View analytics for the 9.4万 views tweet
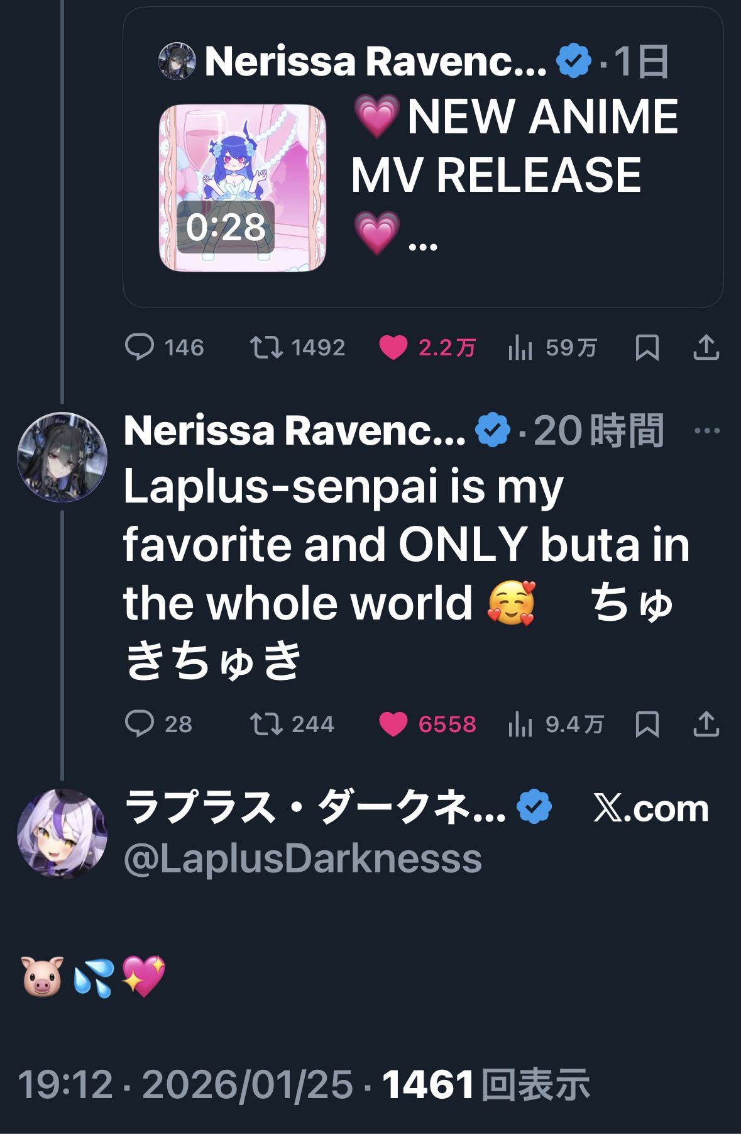The height and width of the screenshot is (1134, 741). pos(520,725)
